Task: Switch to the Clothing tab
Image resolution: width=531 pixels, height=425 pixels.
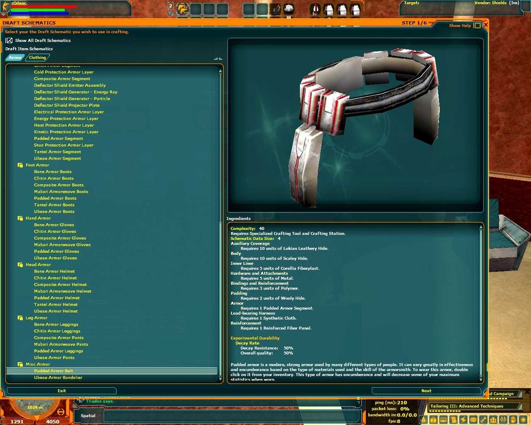Action: pyautogui.click(x=37, y=58)
